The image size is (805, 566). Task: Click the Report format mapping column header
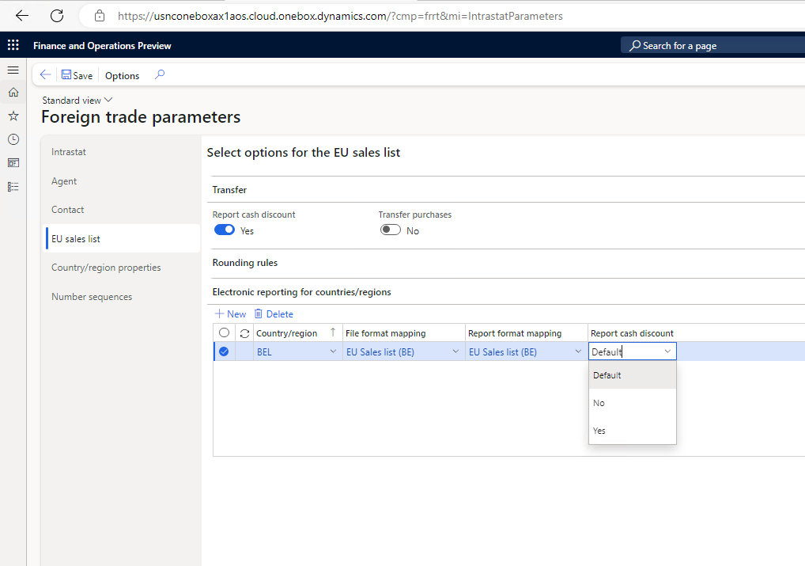(x=515, y=333)
